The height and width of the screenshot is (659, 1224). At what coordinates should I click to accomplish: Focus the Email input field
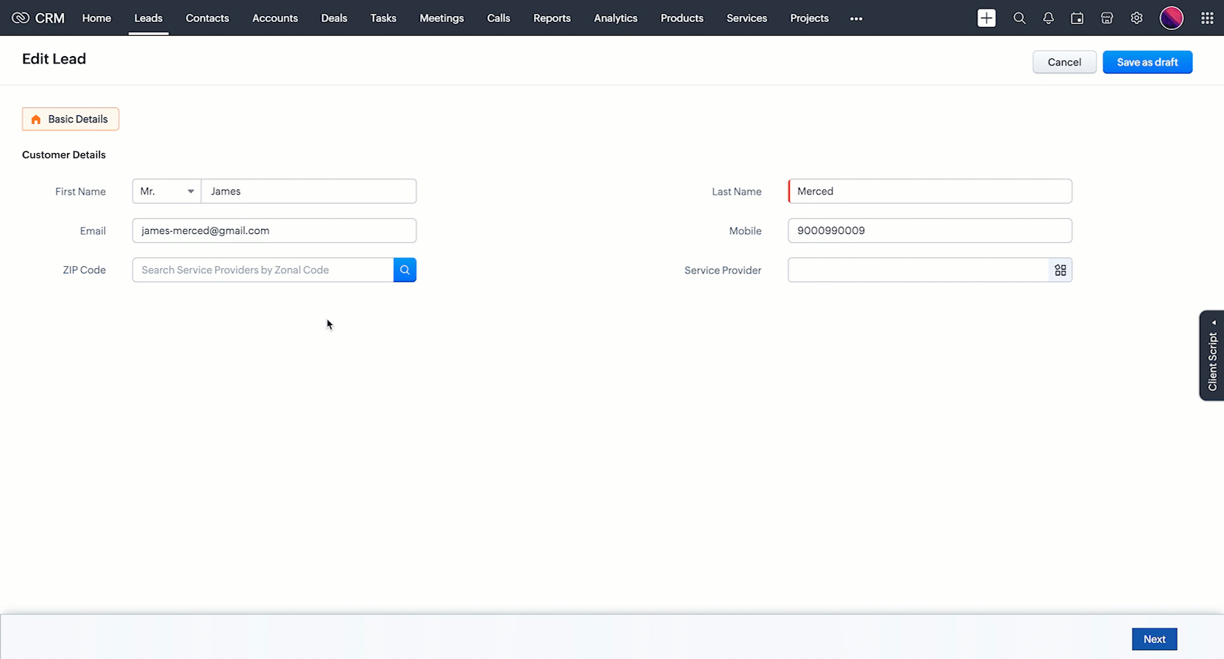[x=274, y=230]
